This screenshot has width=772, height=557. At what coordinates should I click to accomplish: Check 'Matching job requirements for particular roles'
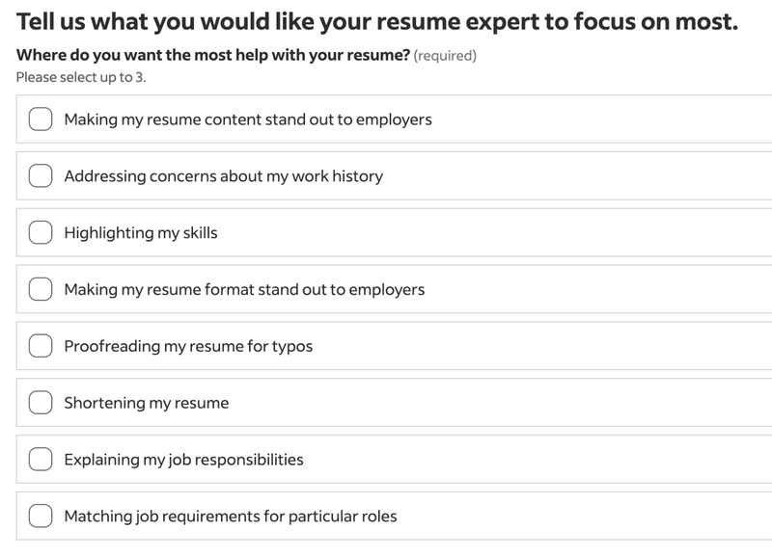coord(40,514)
